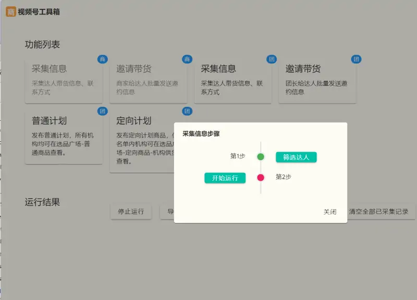Open the 团长 邀请带货 feature card
417x300 pixels.
click(x=317, y=78)
